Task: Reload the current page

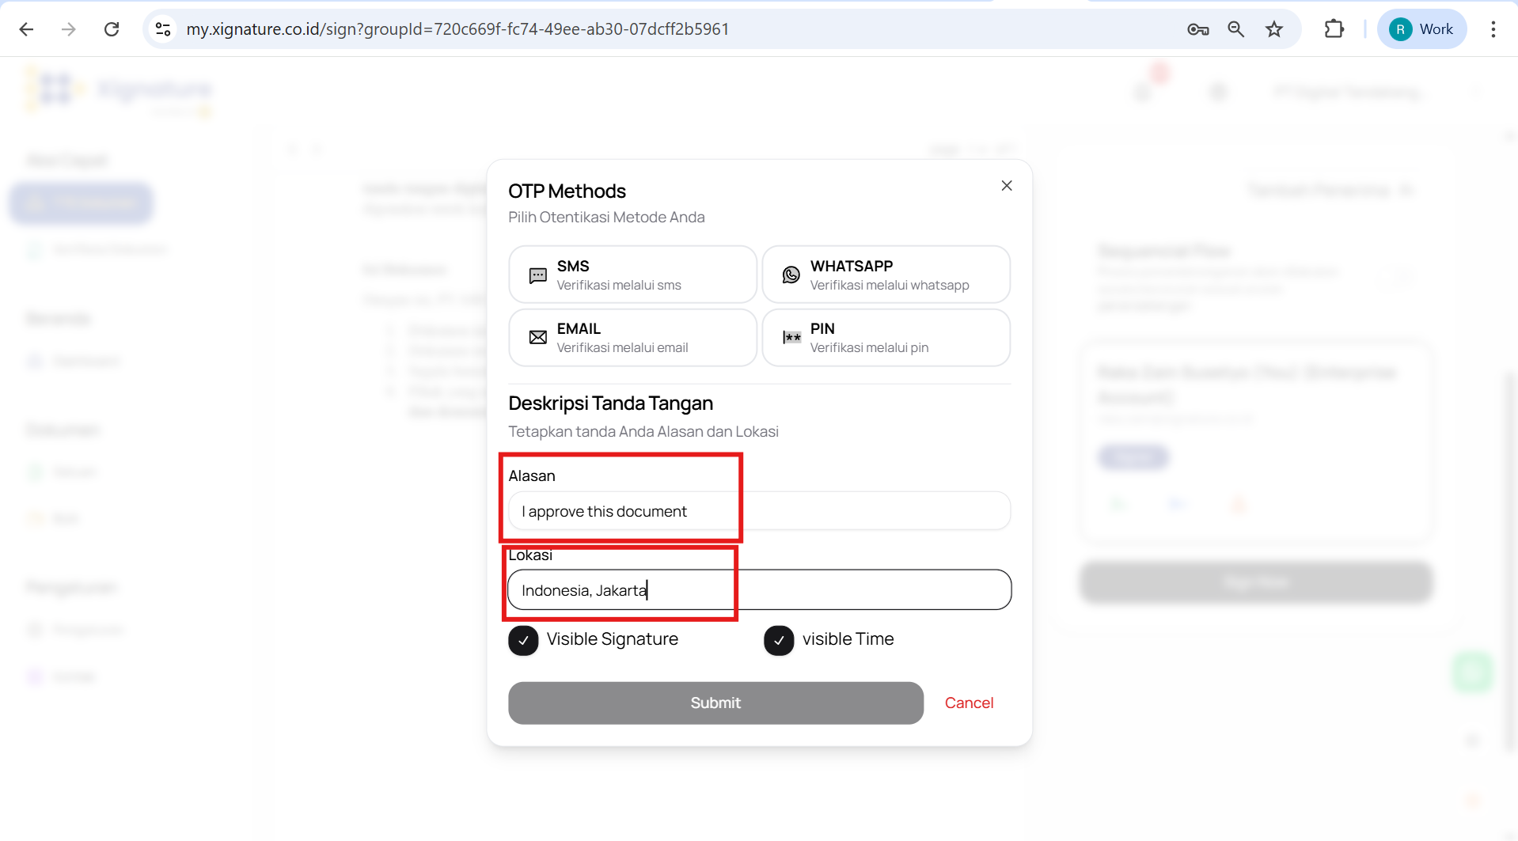Action: [112, 29]
